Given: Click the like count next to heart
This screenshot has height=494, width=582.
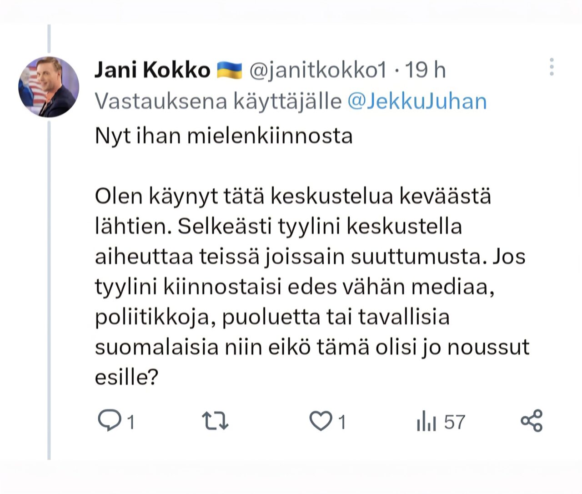Looking at the screenshot, I should (342, 423).
